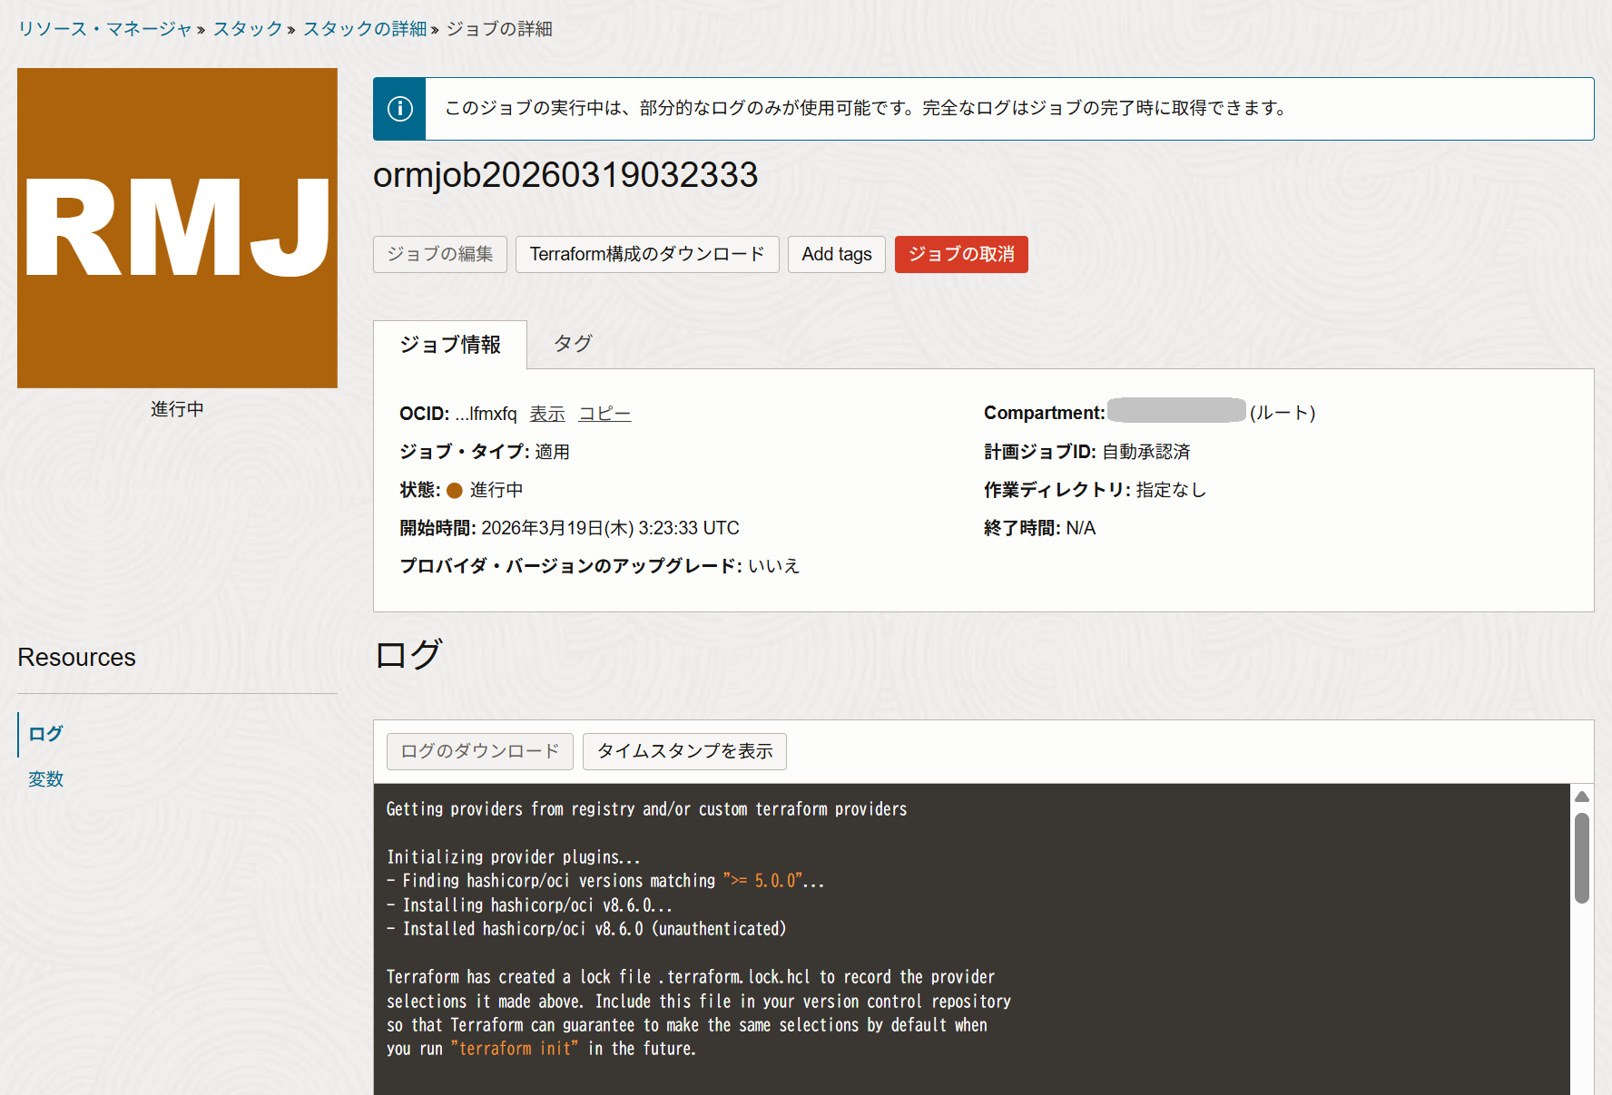Image resolution: width=1612 pixels, height=1095 pixels.
Task: Download the logs via ログのダウンロード
Action: pos(479,751)
